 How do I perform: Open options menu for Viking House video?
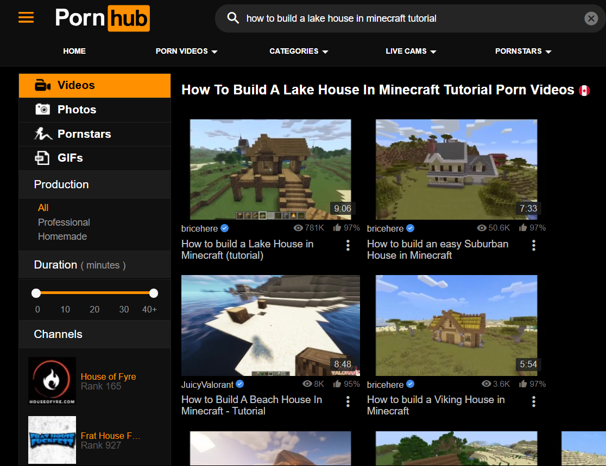pos(534,401)
